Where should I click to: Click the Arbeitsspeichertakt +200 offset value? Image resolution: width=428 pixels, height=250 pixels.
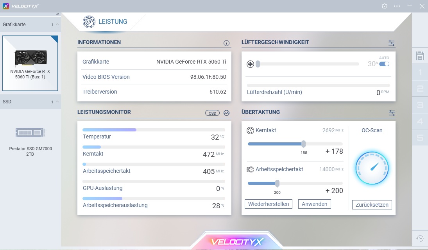tap(334, 191)
